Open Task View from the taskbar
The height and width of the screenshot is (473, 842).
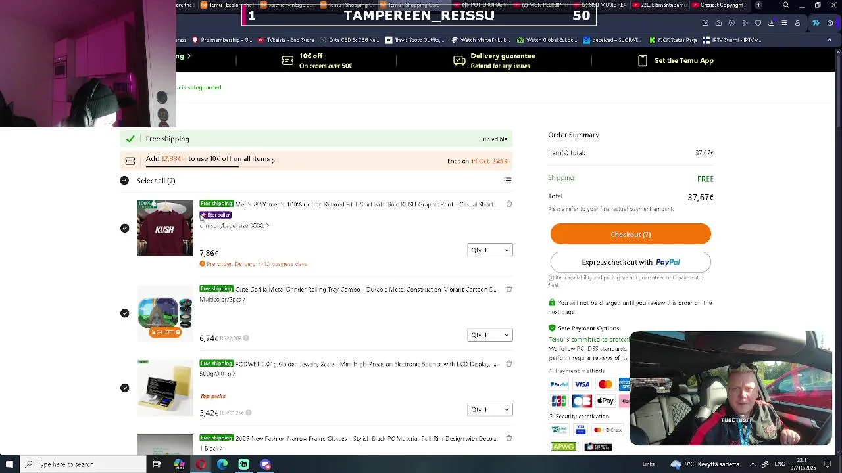(x=157, y=464)
